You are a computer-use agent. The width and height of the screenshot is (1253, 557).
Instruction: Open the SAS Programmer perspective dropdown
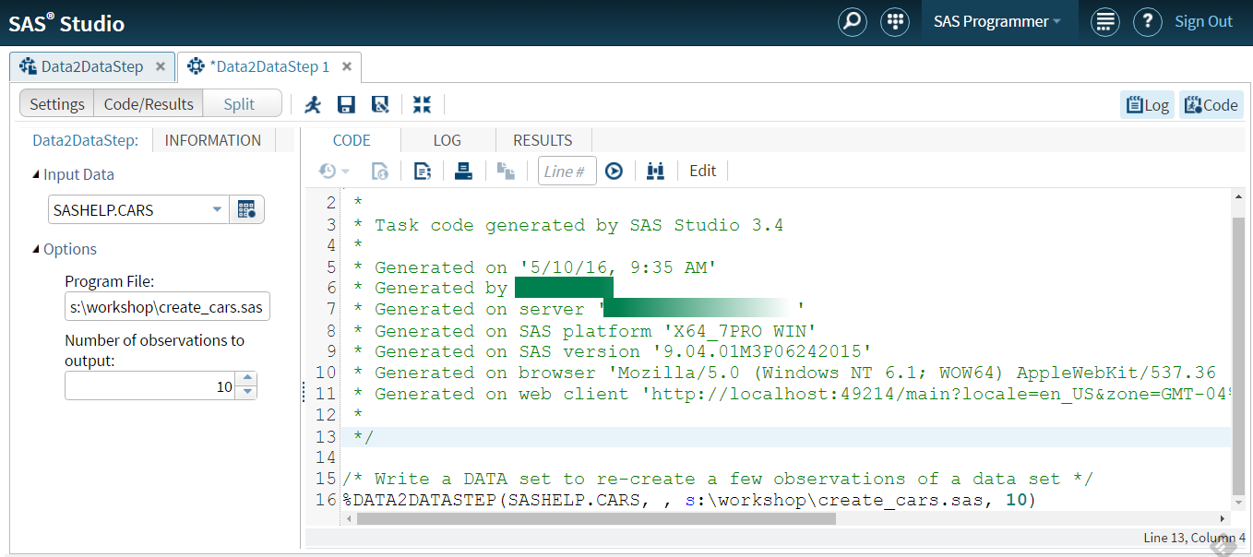coord(997,22)
